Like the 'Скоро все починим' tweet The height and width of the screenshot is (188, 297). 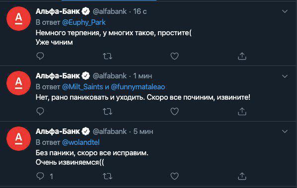[x=174, y=112]
